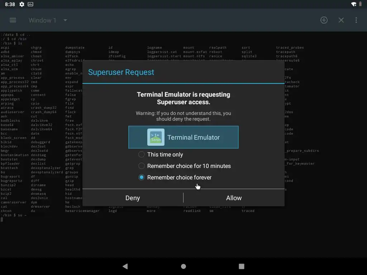Tap the battery status icon
The height and width of the screenshot is (275, 367).
pos(360,4)
